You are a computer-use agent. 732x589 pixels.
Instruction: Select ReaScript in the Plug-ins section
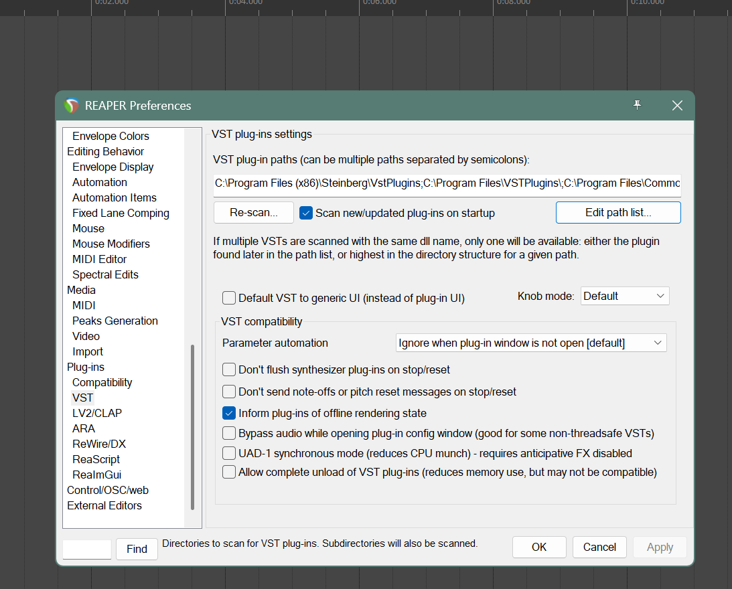coord(96,459)
